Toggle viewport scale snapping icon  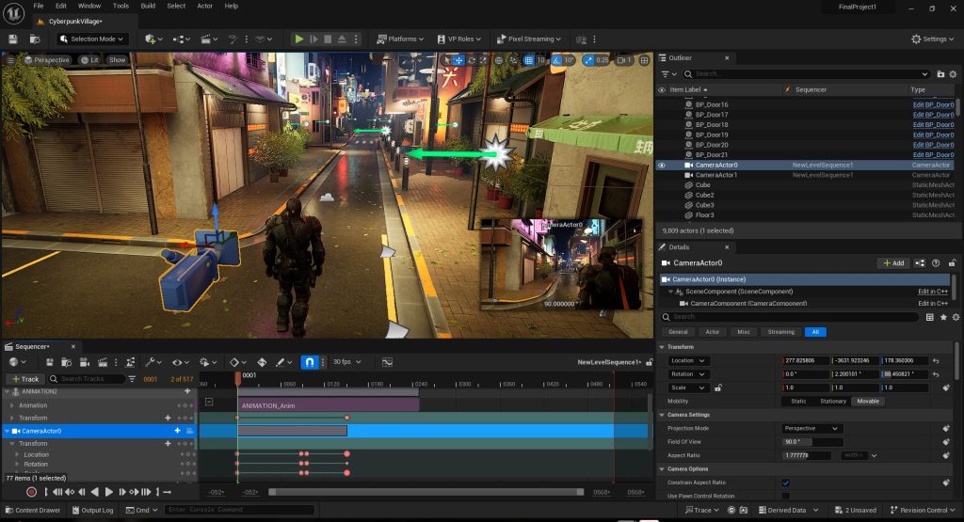(588, 60)
